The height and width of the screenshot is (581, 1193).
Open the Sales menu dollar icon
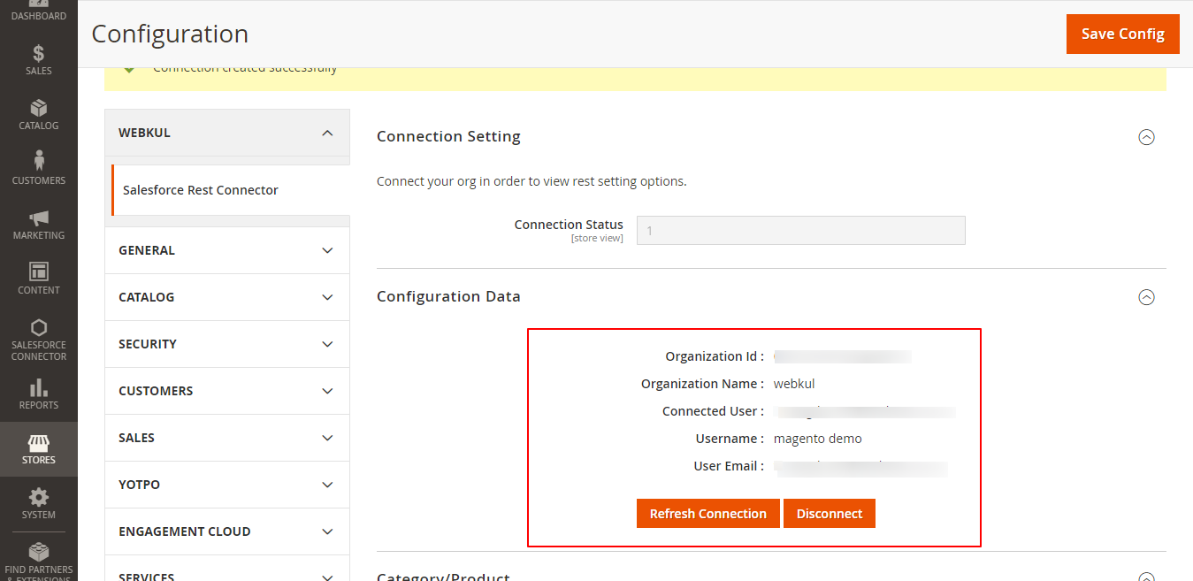point(39,53)
